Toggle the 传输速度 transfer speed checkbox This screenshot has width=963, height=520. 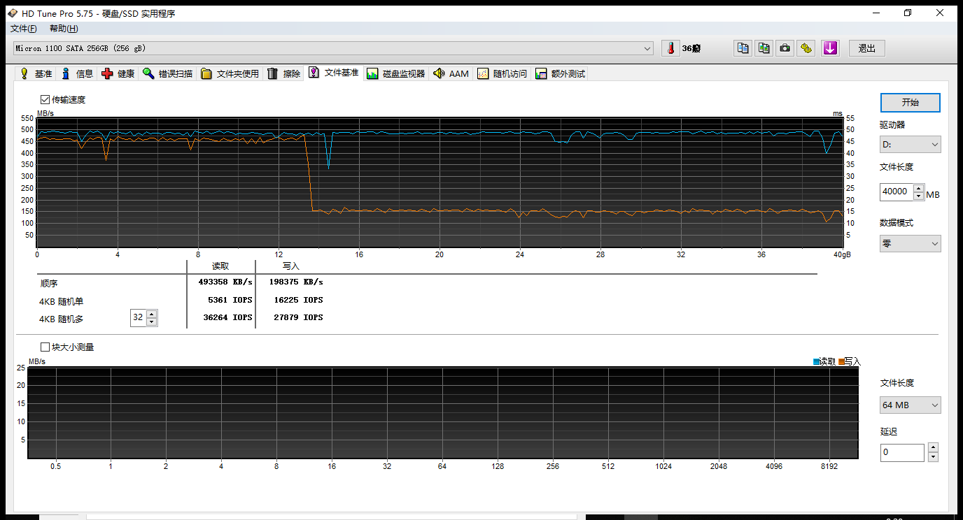45,100
